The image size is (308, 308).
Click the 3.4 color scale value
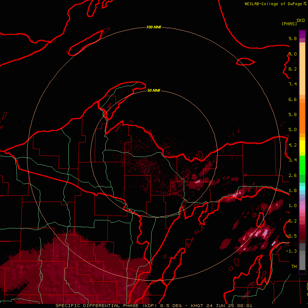click(x=293, y=160)
